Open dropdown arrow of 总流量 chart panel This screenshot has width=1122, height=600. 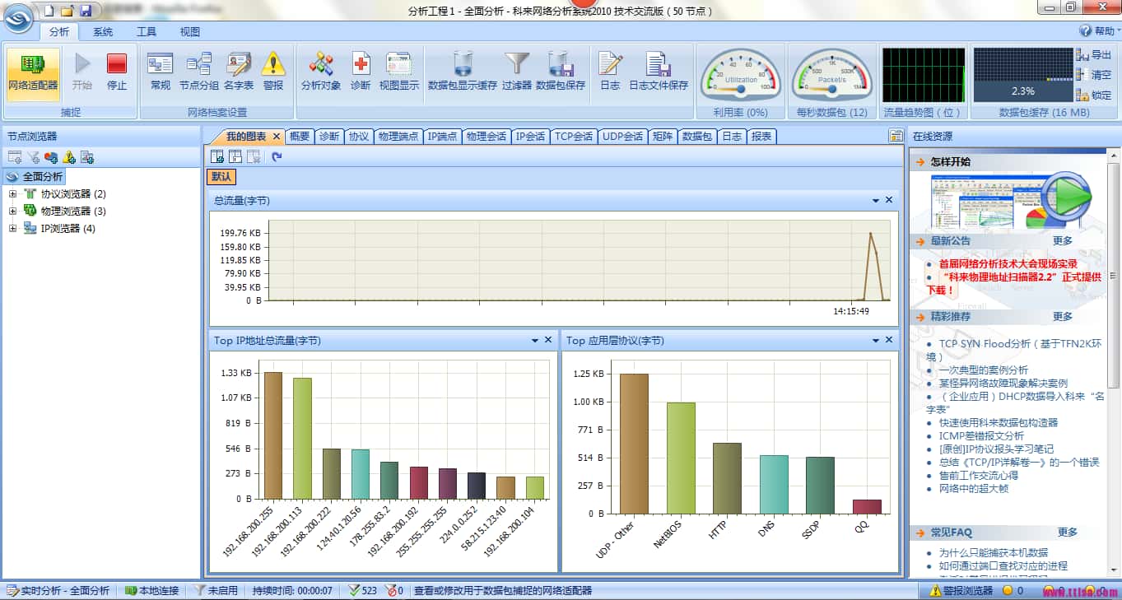[x=876, y=200]
